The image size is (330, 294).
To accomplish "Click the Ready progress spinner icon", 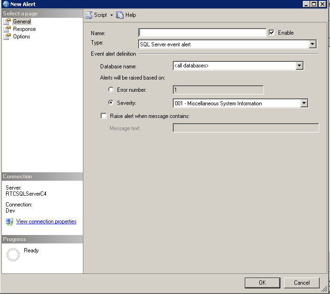I will pos(13,255).
